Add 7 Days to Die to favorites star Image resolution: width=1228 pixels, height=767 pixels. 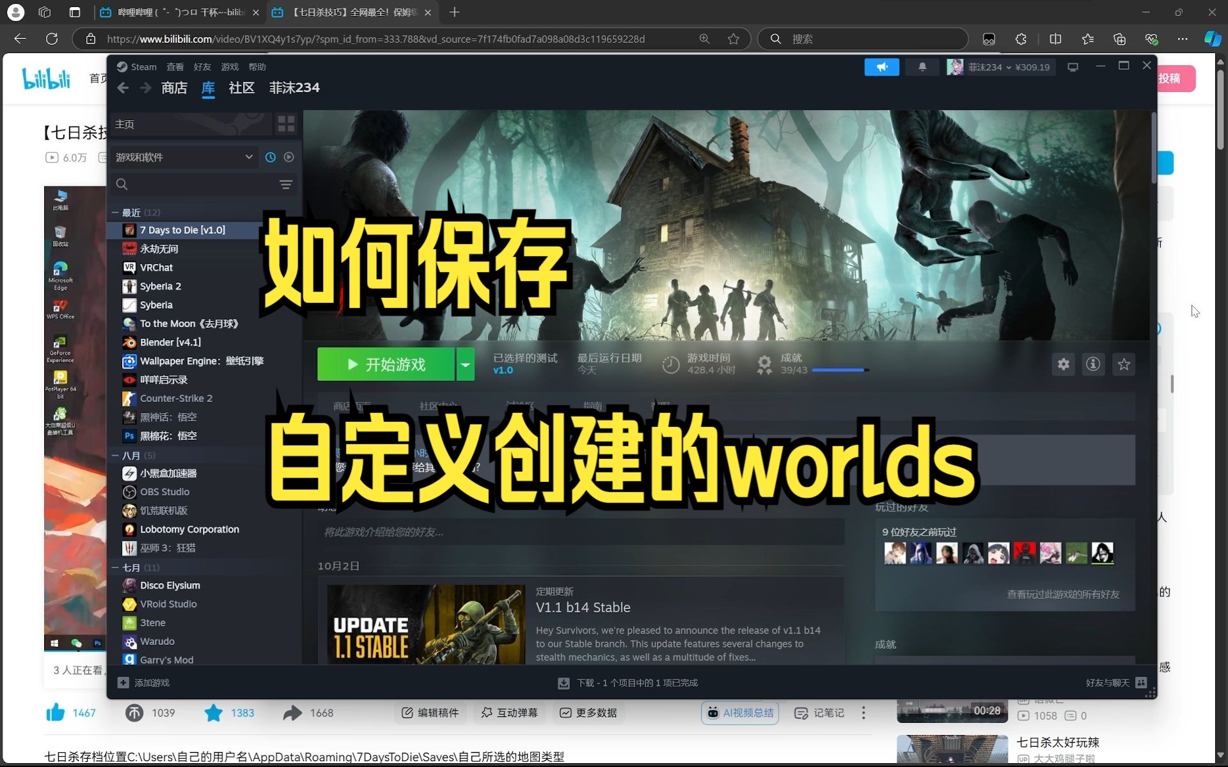[1124, 364]
